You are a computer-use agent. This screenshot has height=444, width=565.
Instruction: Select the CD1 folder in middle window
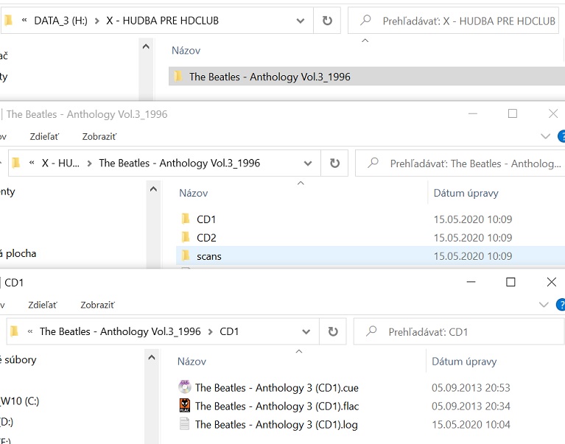point(206,219)
